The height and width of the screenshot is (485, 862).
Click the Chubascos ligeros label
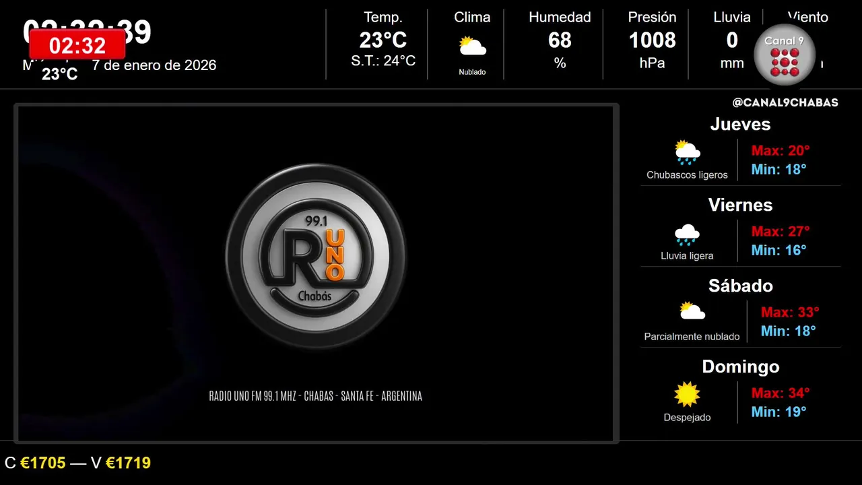[687, 175]
